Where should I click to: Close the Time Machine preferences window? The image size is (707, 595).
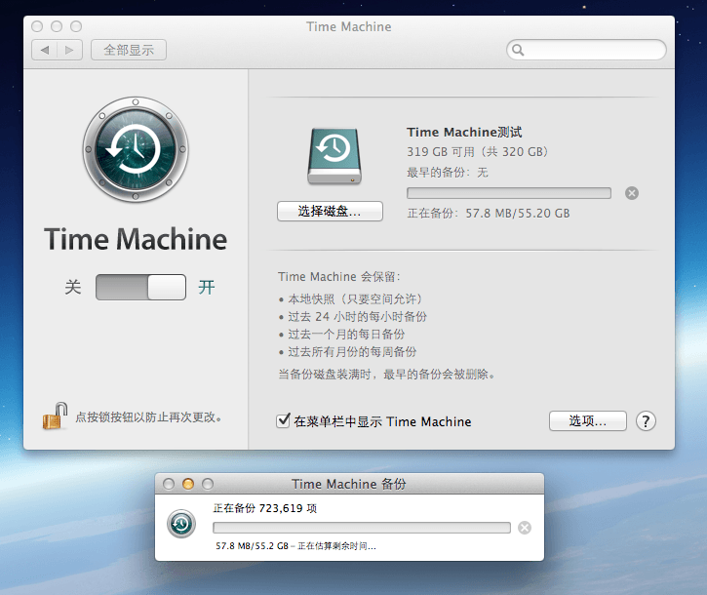[37, 26]
